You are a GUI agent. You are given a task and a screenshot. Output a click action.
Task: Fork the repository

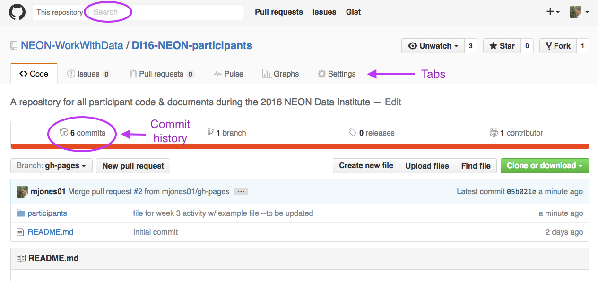[x=558, y=46]
